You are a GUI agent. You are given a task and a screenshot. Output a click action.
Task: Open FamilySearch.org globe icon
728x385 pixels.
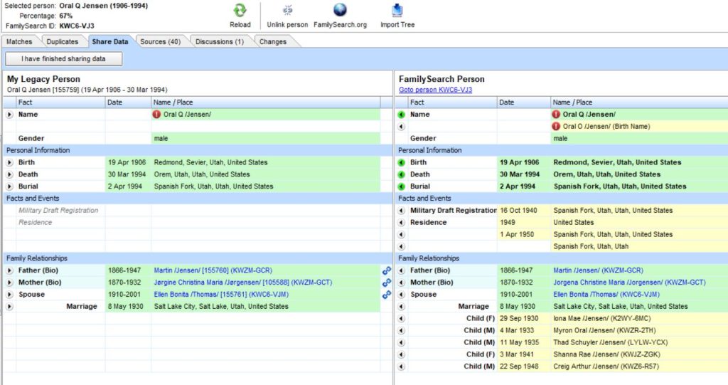(x=340, y=10)
